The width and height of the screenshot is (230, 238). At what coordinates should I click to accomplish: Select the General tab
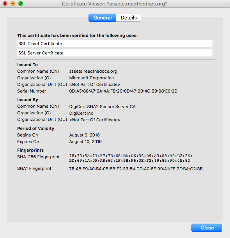(x=103, y=18)
